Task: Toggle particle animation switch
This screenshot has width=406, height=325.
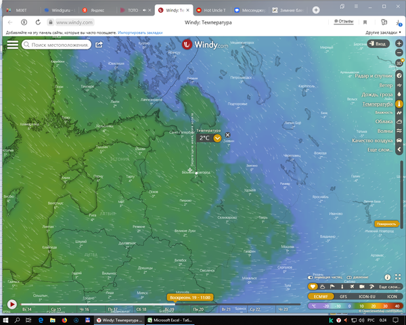Action: pos(311,278)
